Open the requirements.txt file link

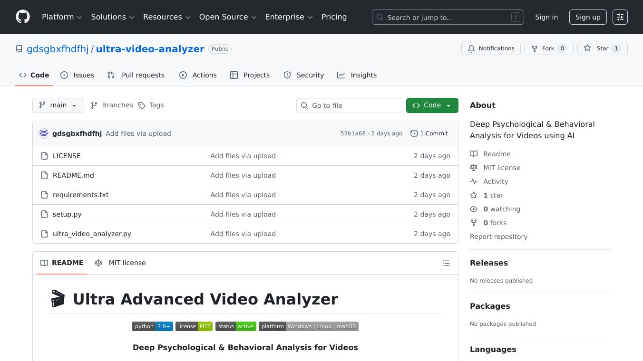pos(80,195)
